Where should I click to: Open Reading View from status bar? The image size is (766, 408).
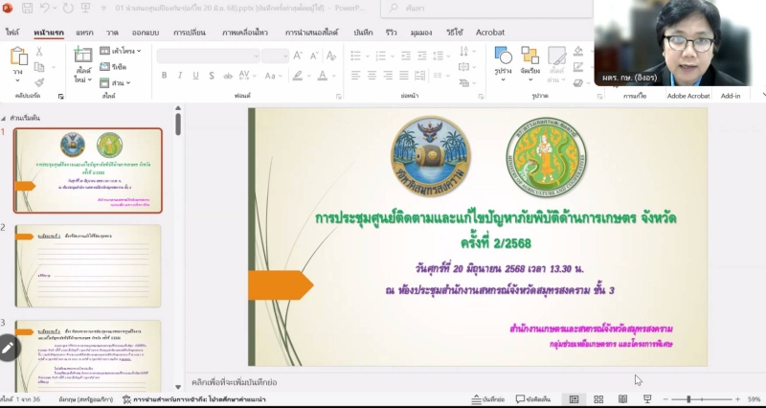tap(622, 398)
